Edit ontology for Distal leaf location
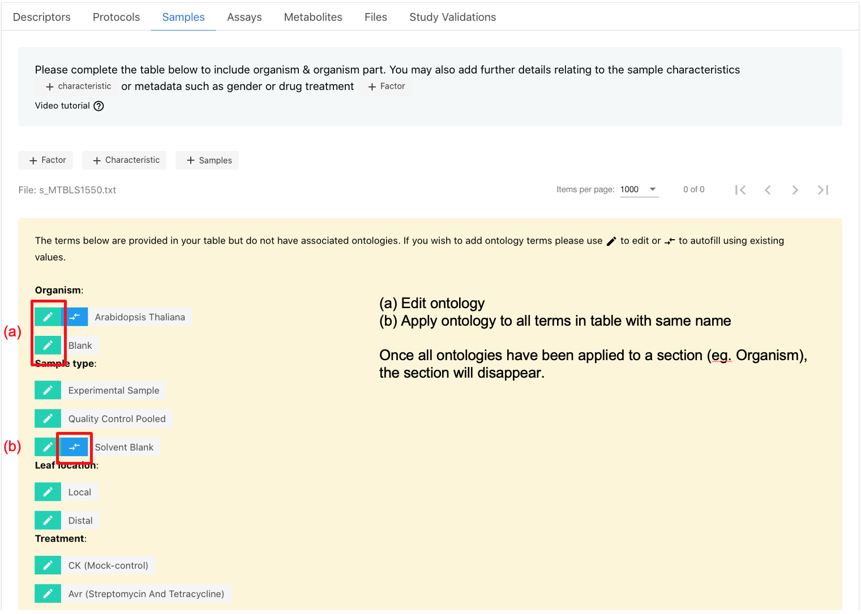 [x=48, y=520]
